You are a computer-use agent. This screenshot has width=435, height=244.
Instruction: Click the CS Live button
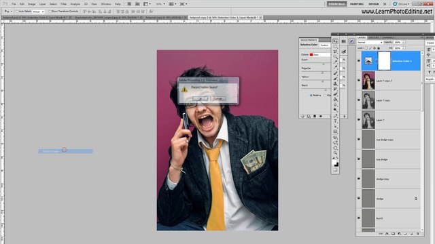(x=401, y=4)
